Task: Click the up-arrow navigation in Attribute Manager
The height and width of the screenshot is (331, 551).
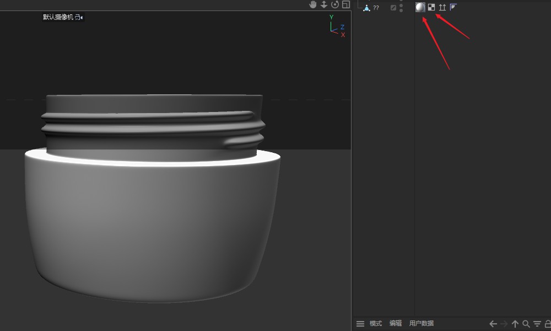Action: (515, 324)
